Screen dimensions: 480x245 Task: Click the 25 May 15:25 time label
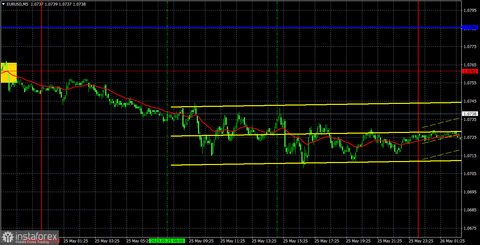pos(295,241)
